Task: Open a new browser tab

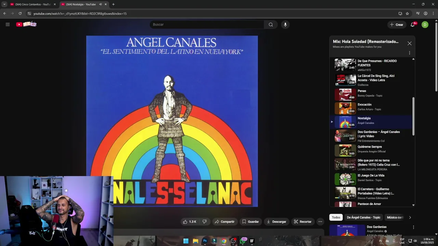Action: tap(113, 4)
